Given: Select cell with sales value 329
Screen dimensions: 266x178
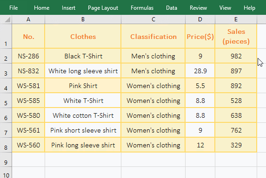Looking at the screenshot, I should (236, 145).
